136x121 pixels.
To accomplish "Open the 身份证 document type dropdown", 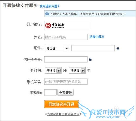I will [x=57, y=48].
